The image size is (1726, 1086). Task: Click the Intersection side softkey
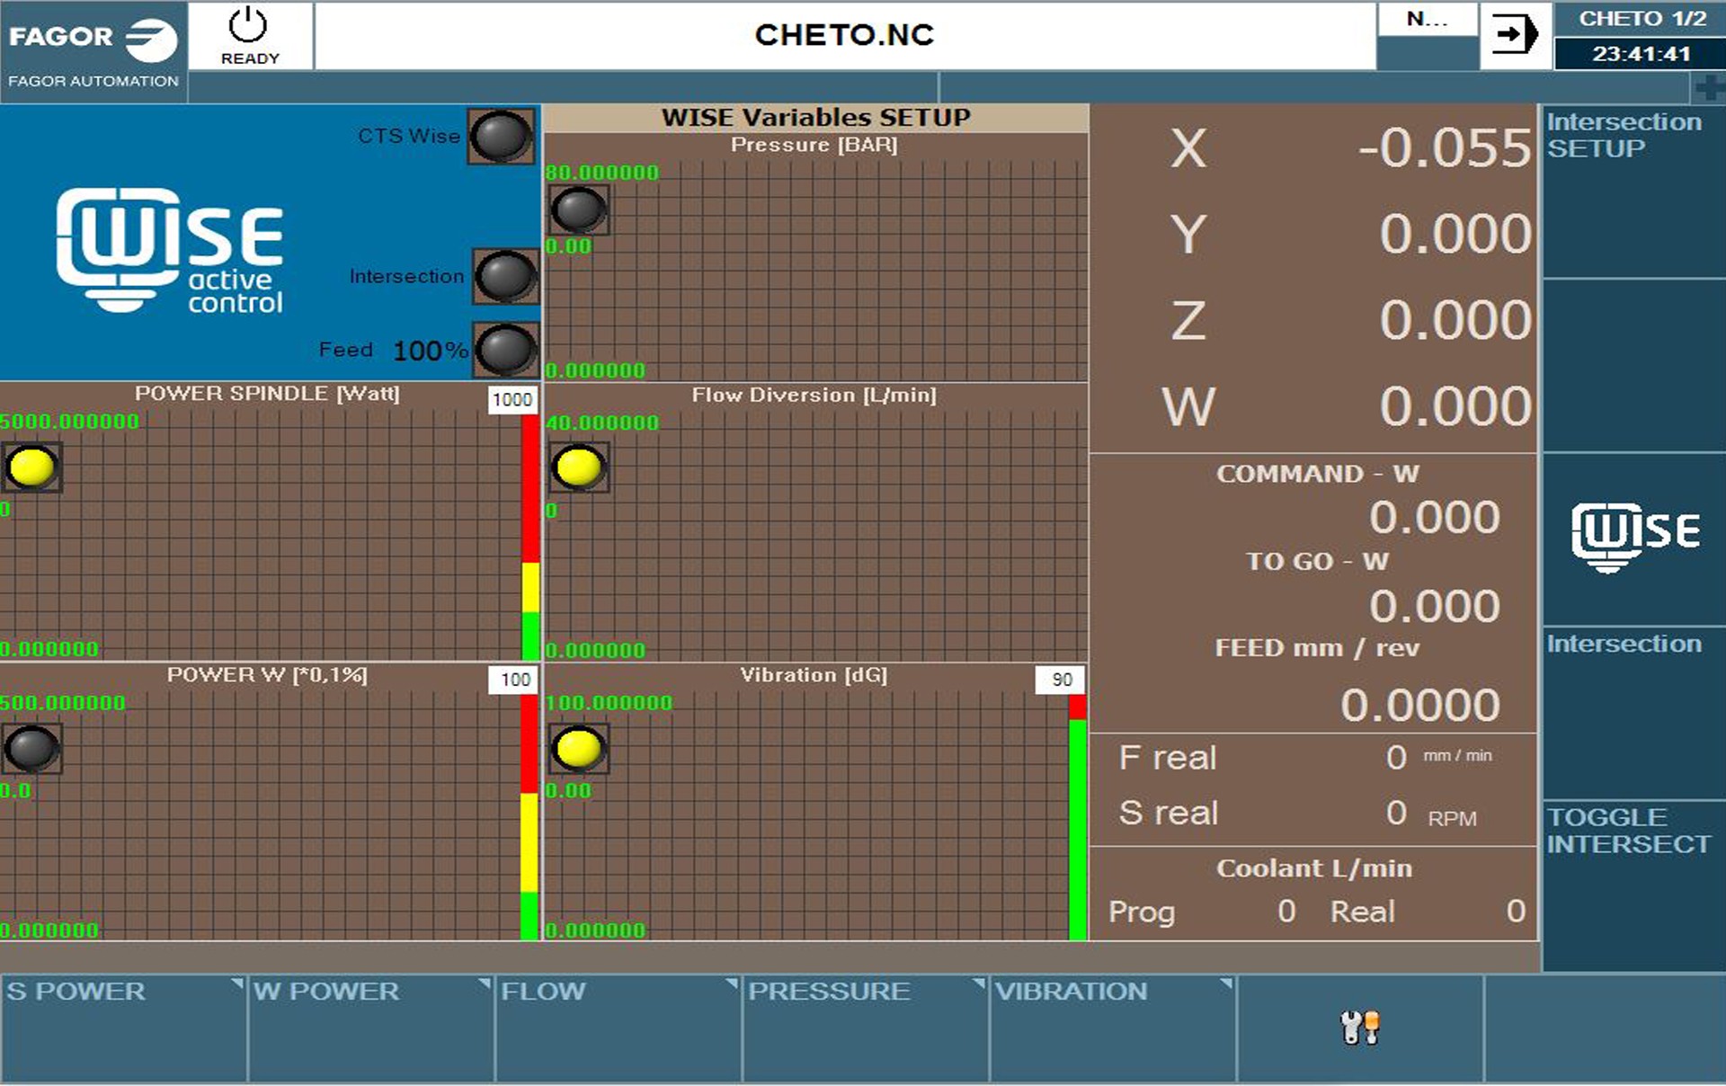pos(1634,713)
